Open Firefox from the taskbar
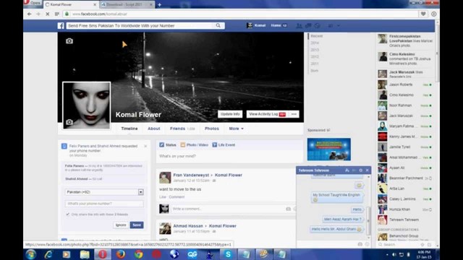Screen dimensions: 463x260 pyautogui.click(x=121, y=254)
